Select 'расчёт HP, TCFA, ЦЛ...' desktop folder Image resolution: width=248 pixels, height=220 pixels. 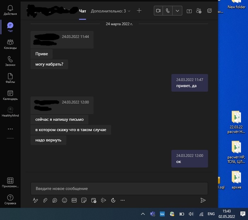click(236, 152)
